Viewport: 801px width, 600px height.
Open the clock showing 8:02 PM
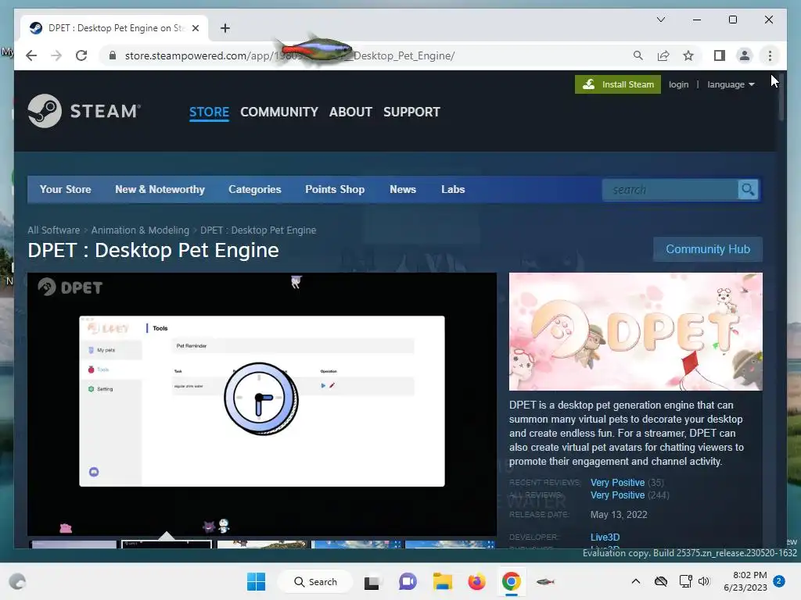[x=745, y=581]
